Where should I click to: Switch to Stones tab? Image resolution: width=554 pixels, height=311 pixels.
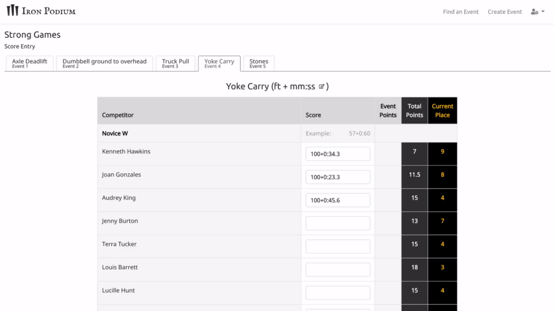[x=259, y=63]
